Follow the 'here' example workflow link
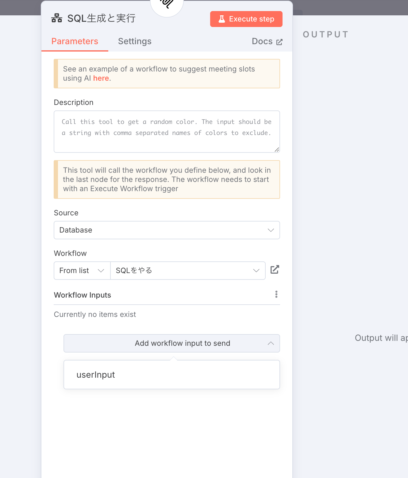Image resolution: width=408 pixels, height=478 pixels. (x=101, y=78)
